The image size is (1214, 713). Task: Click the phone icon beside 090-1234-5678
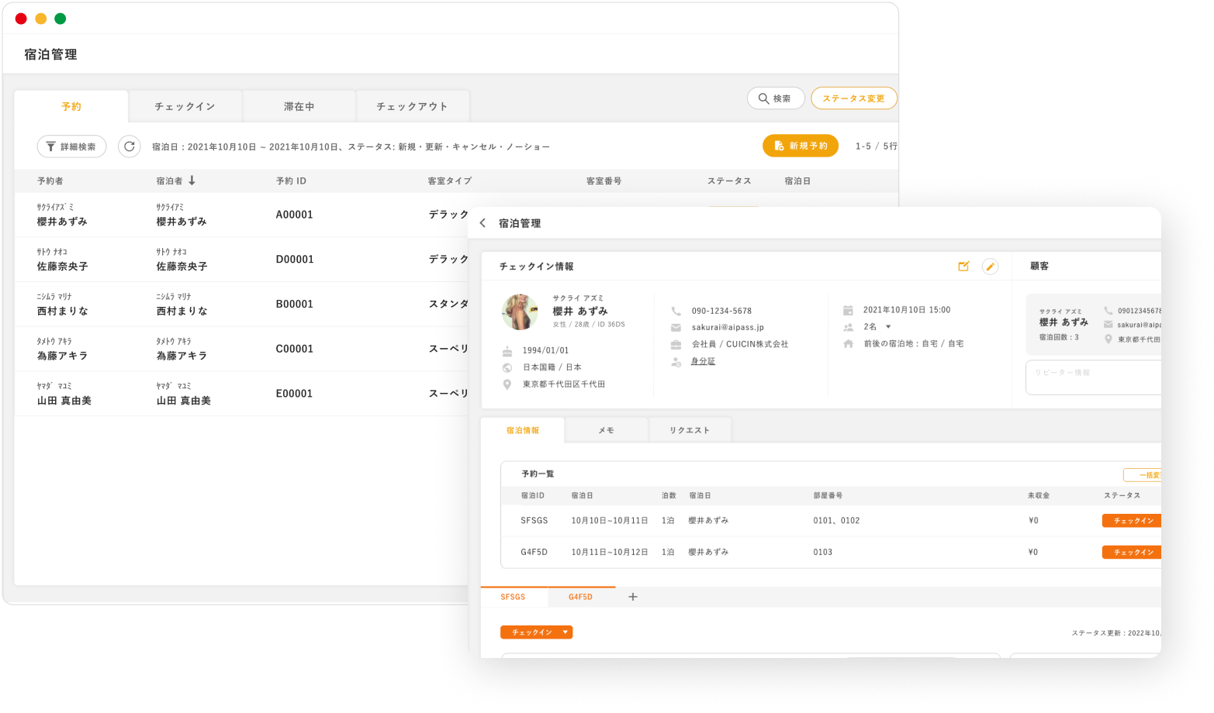(676, 309)
